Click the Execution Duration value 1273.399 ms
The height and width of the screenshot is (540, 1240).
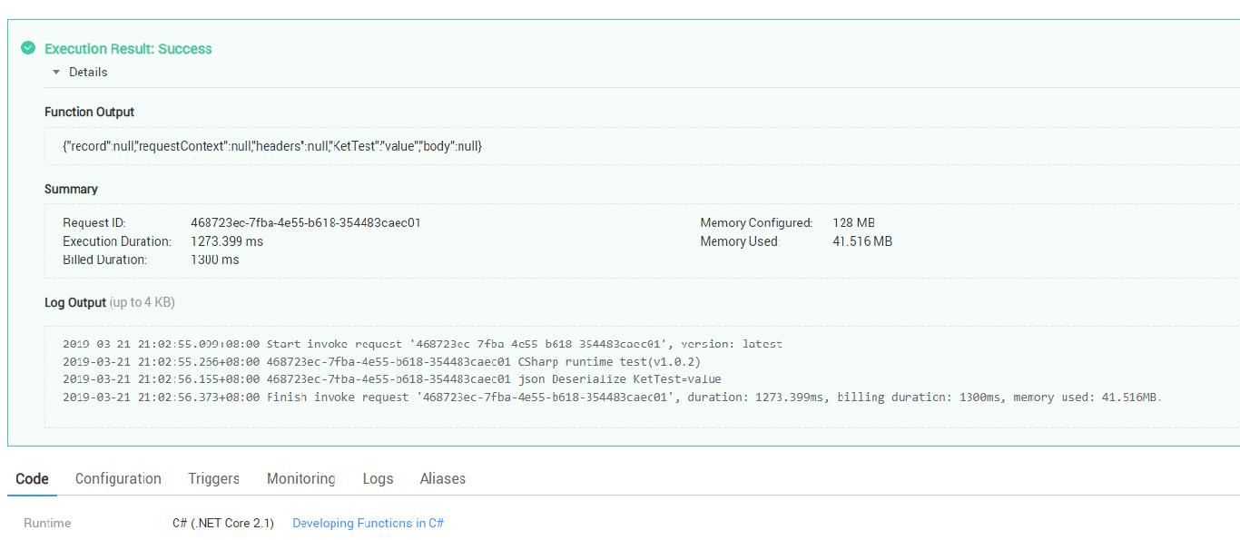click(x=227, y=241)
